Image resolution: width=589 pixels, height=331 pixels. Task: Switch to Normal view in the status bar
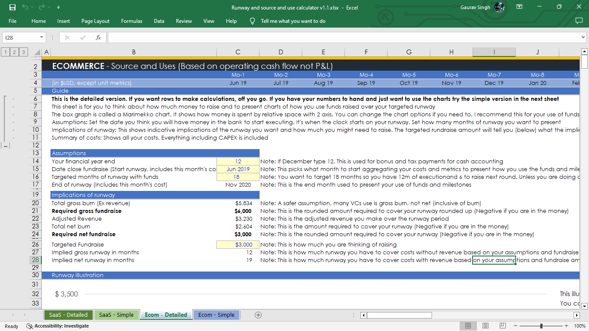(x=467, y=325)
